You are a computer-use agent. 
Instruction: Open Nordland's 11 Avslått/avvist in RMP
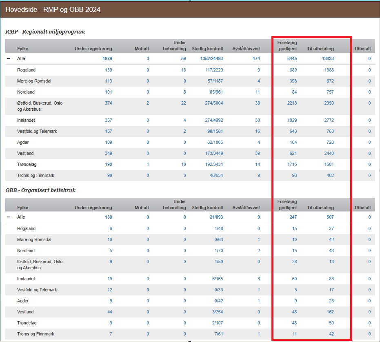coord(257,92)
